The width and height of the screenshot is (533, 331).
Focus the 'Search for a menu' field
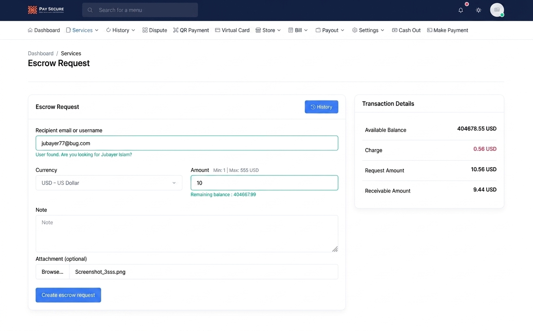(140, 10)
